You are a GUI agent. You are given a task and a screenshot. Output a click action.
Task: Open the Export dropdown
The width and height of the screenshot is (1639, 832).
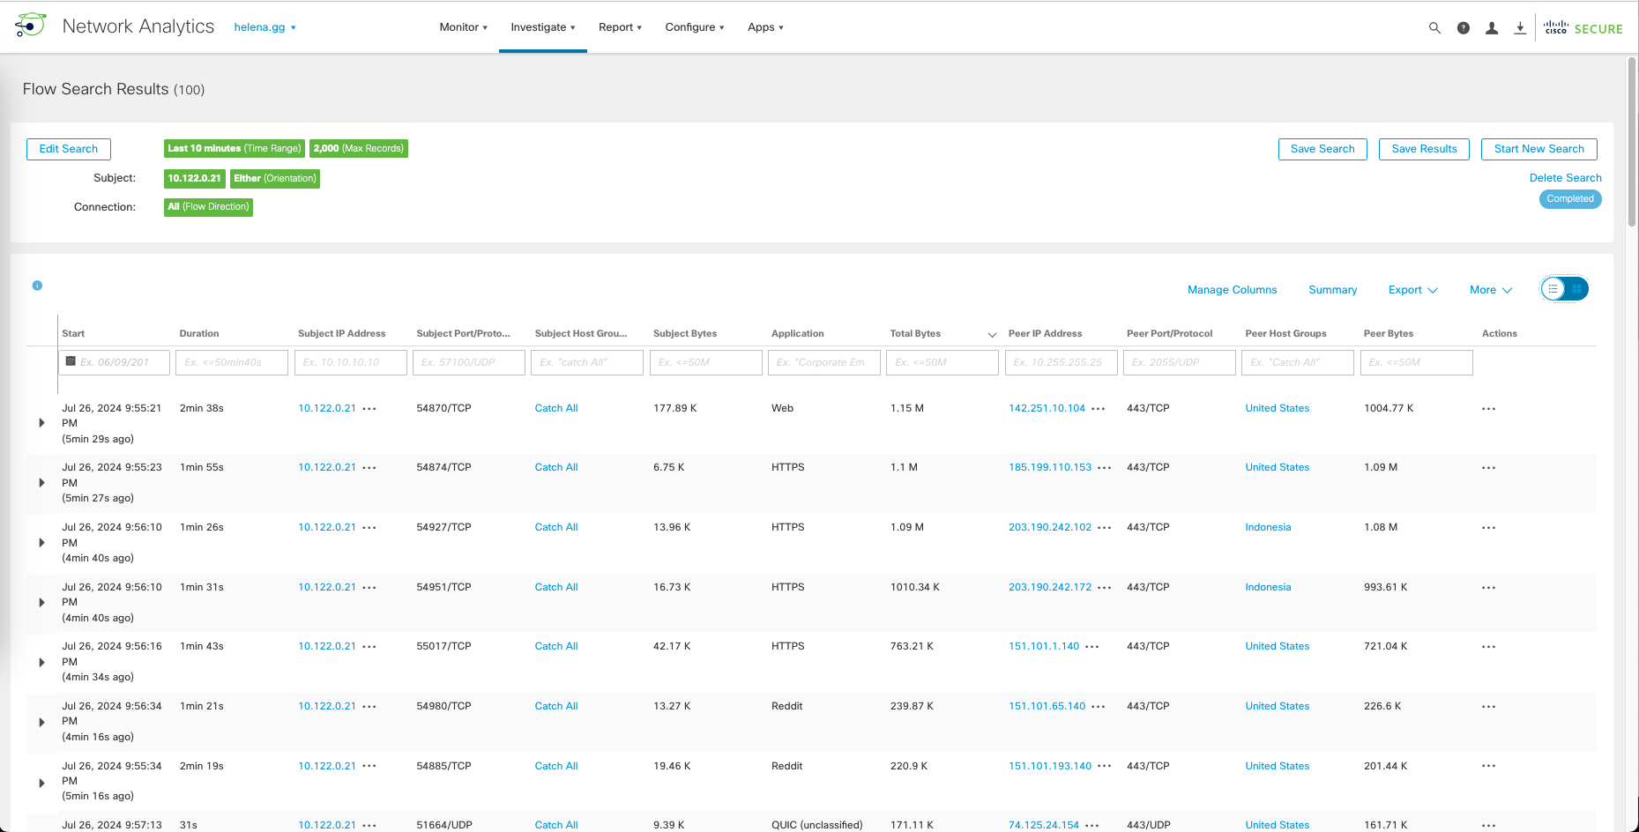(1412, 290)
